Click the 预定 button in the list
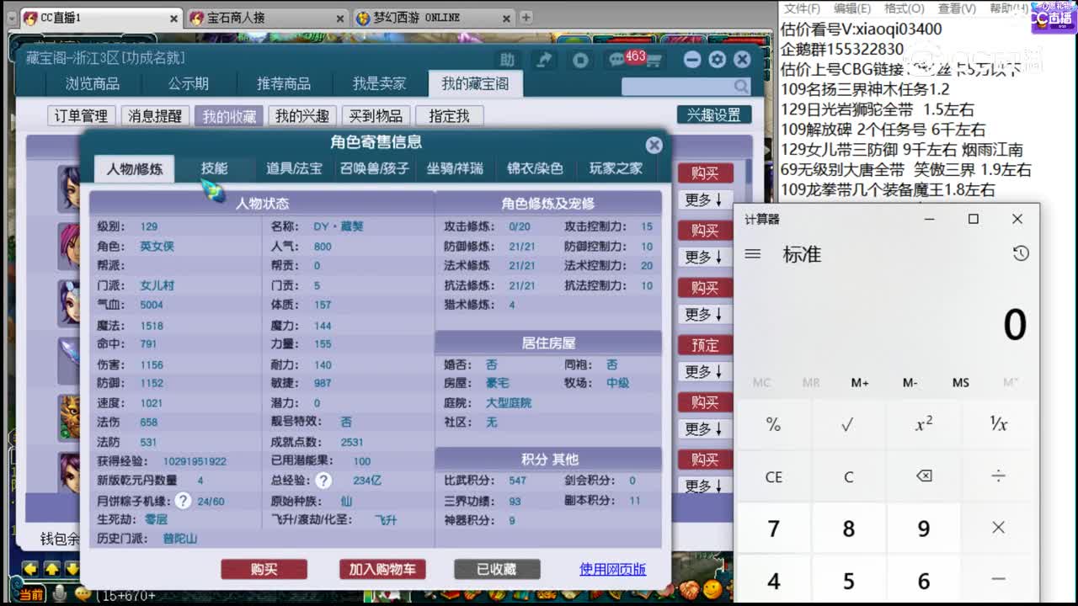The image size is (1078, 606). [705, 345]
